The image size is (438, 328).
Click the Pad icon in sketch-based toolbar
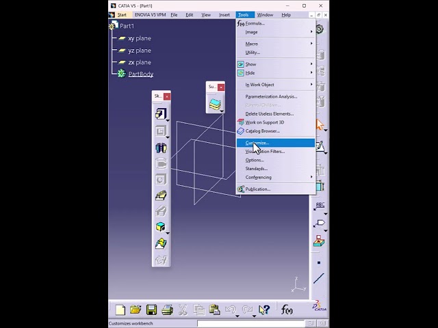point(161,114)
